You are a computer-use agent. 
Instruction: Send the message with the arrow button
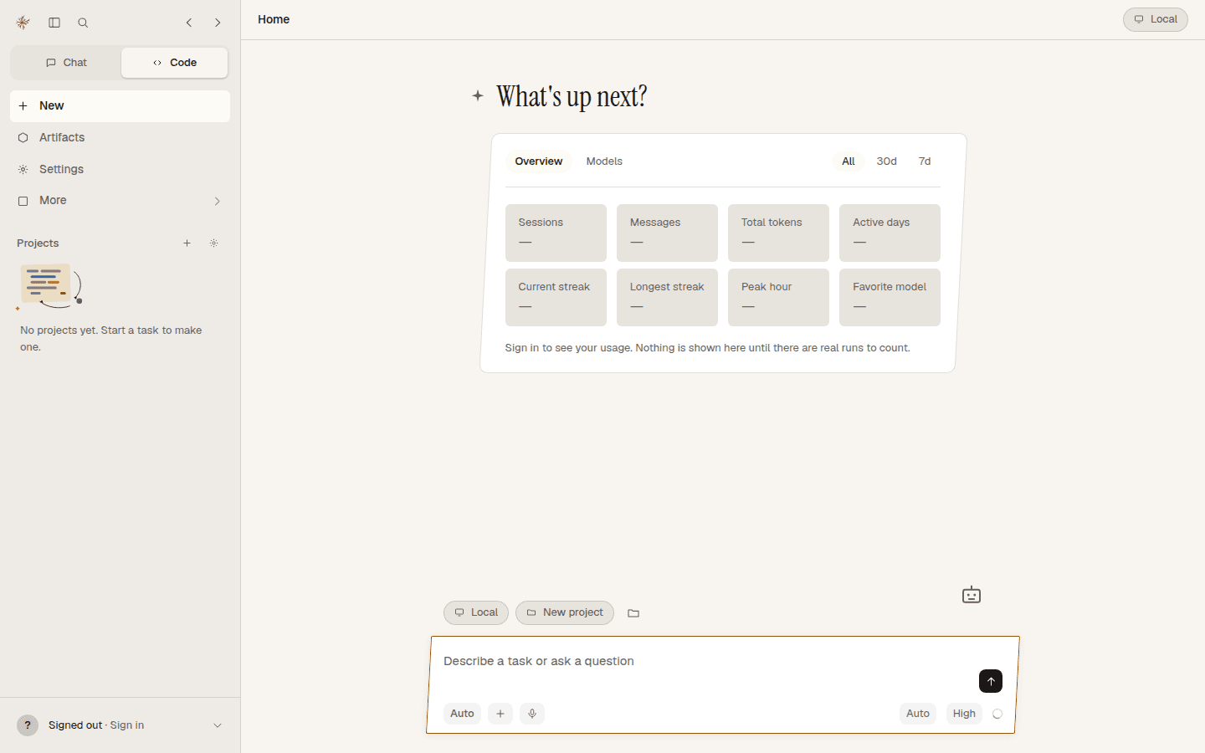click(991, 681)
